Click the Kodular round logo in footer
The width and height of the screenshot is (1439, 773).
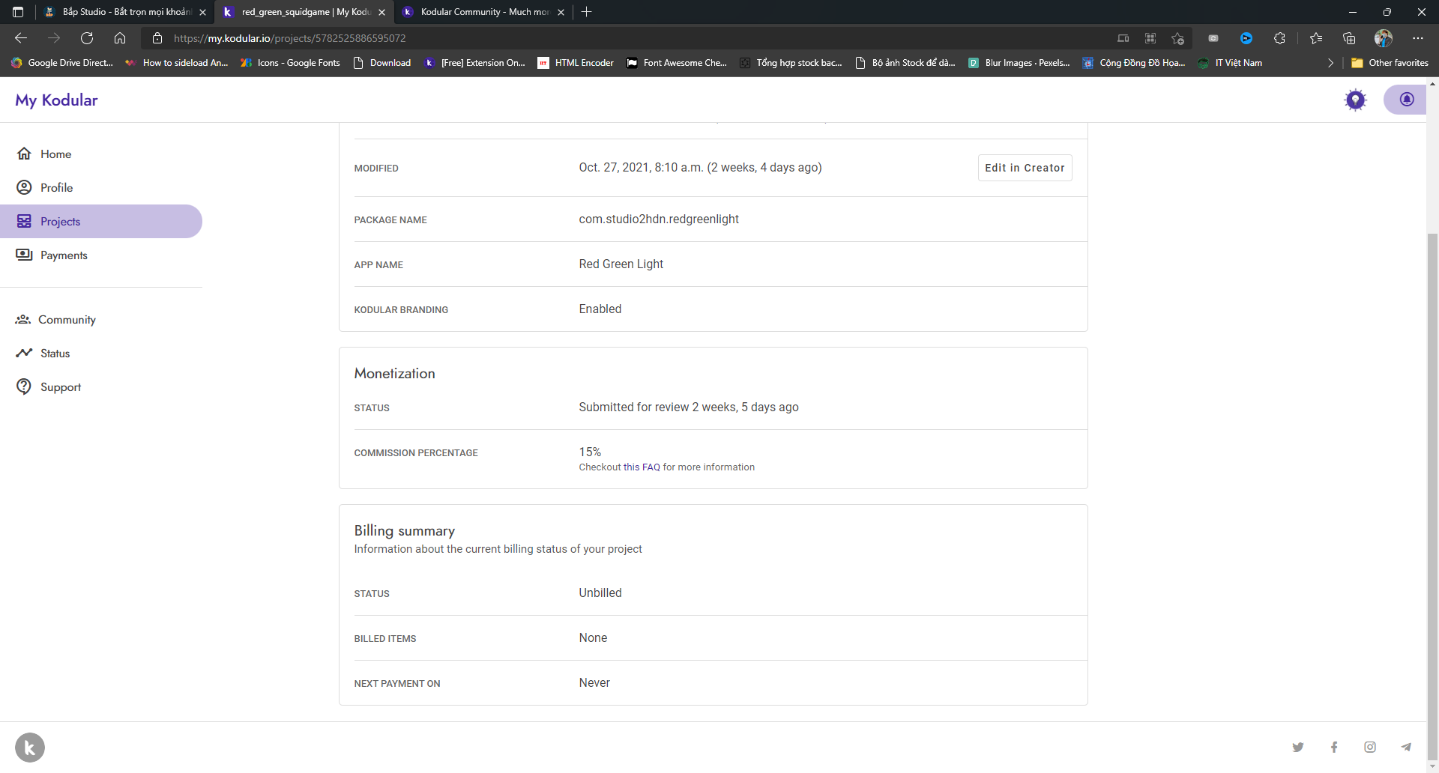pos(30,748)
